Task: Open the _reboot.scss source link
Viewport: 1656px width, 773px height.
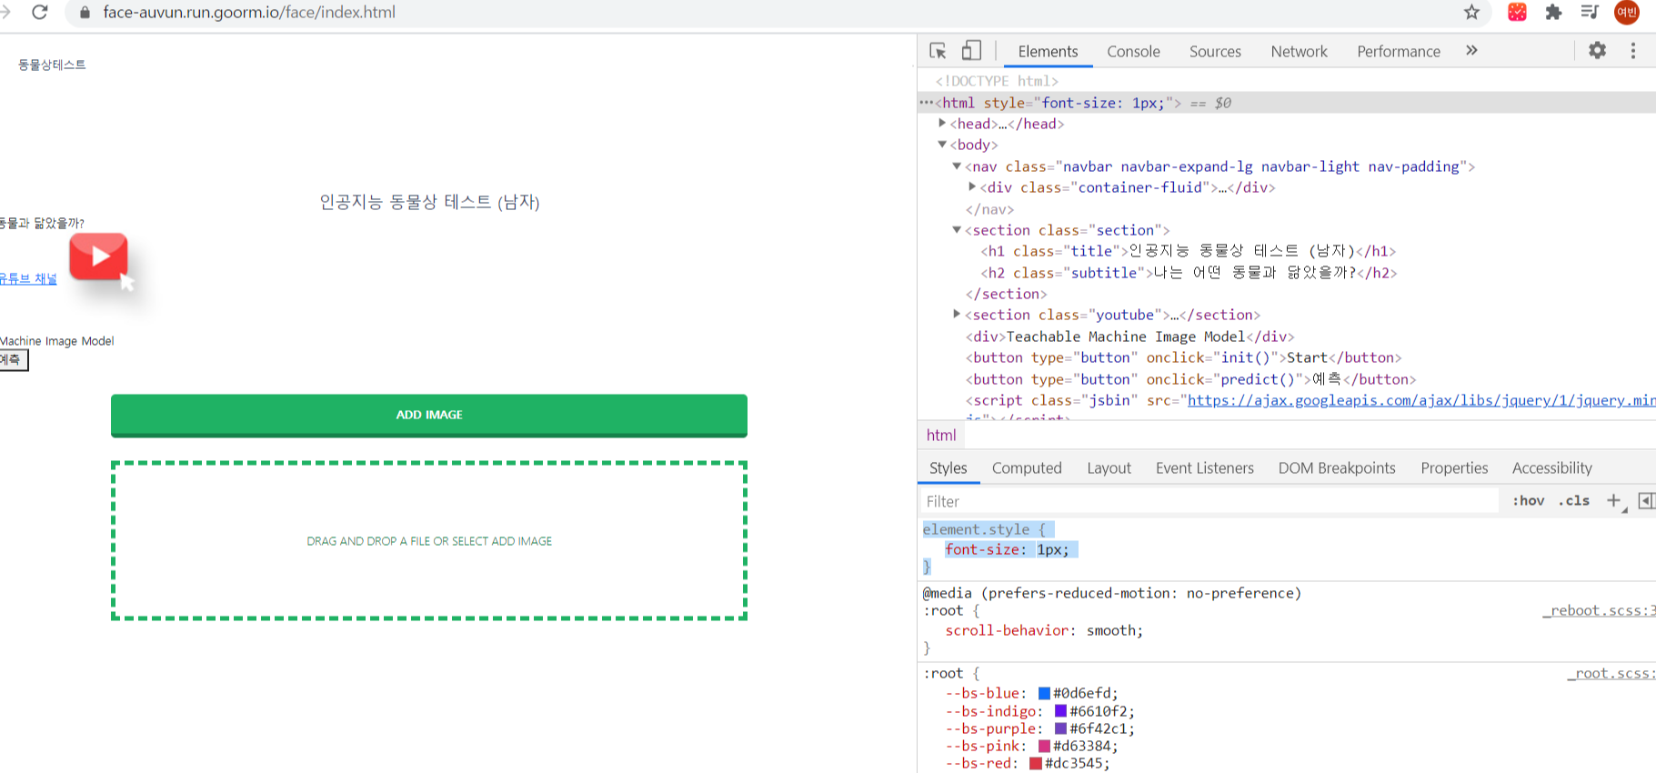Action: click(x=1599, y=611)
